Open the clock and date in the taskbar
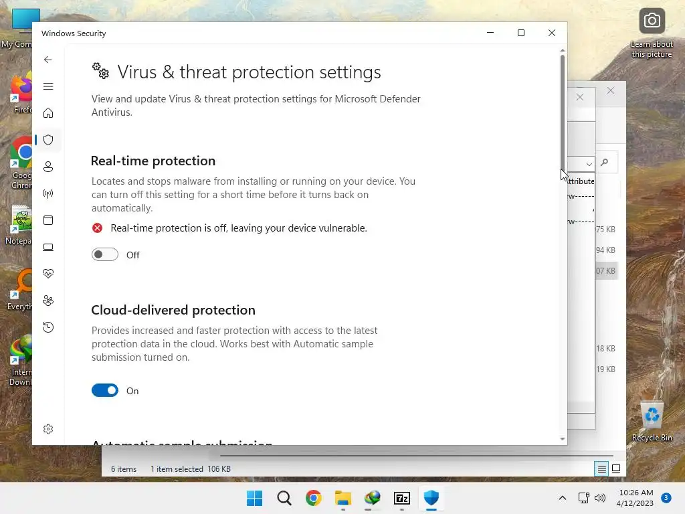 coord(635,498)
